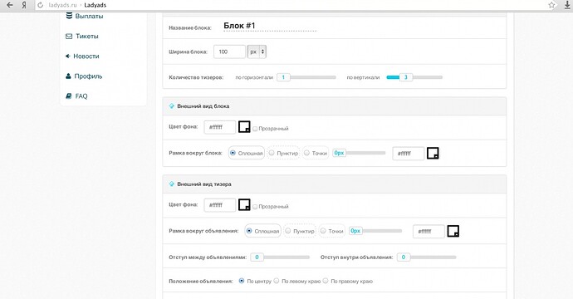
Task: Open downloads via download arrow icon
Action: (567, 5)
